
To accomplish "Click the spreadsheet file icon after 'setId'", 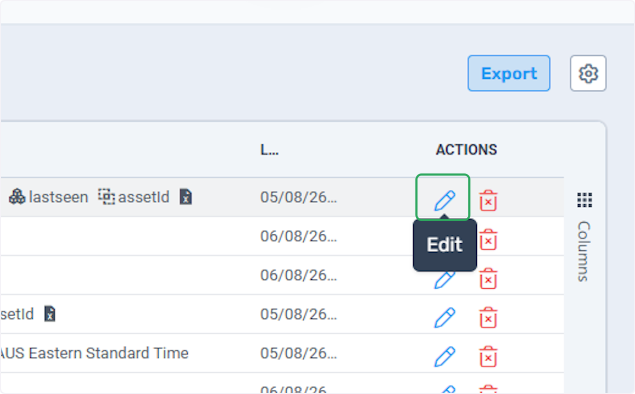I will click(50, 314).
